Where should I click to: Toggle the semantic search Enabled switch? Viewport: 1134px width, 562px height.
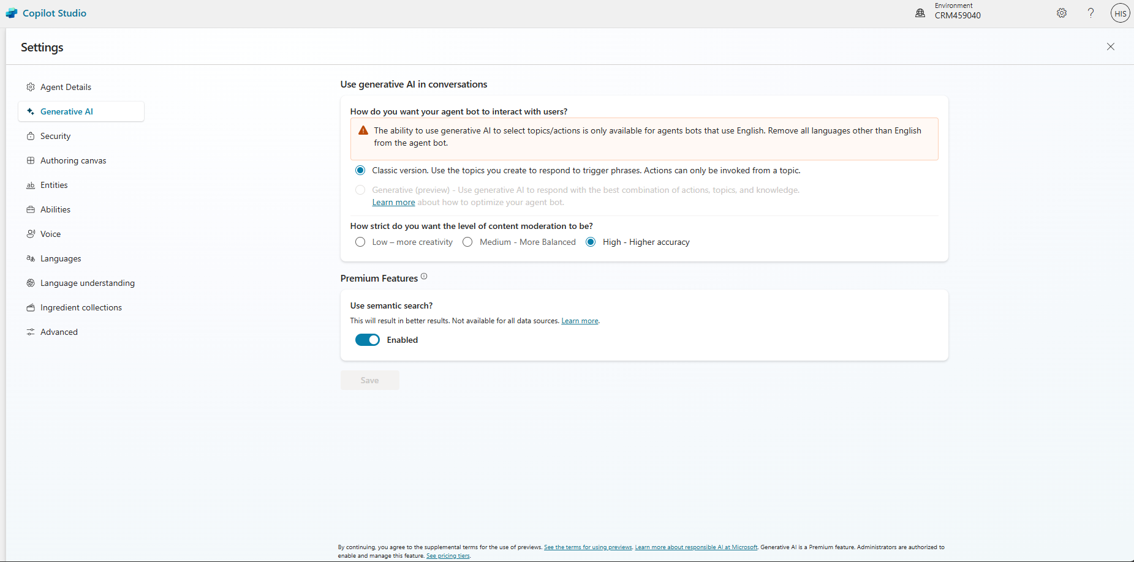pyautogui.click(x=368, y=340)
